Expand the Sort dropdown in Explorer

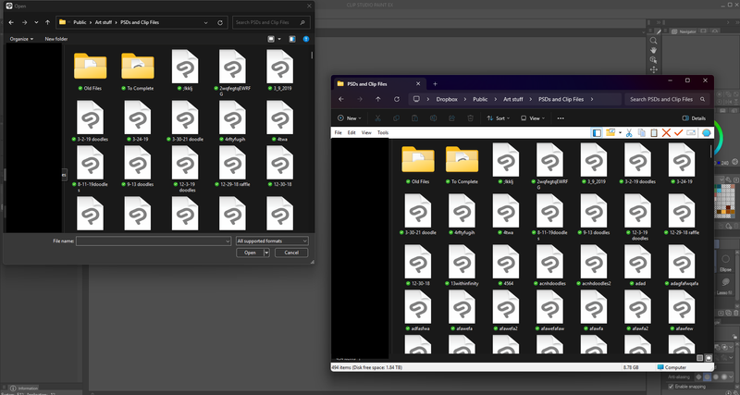tap(499, 118)
